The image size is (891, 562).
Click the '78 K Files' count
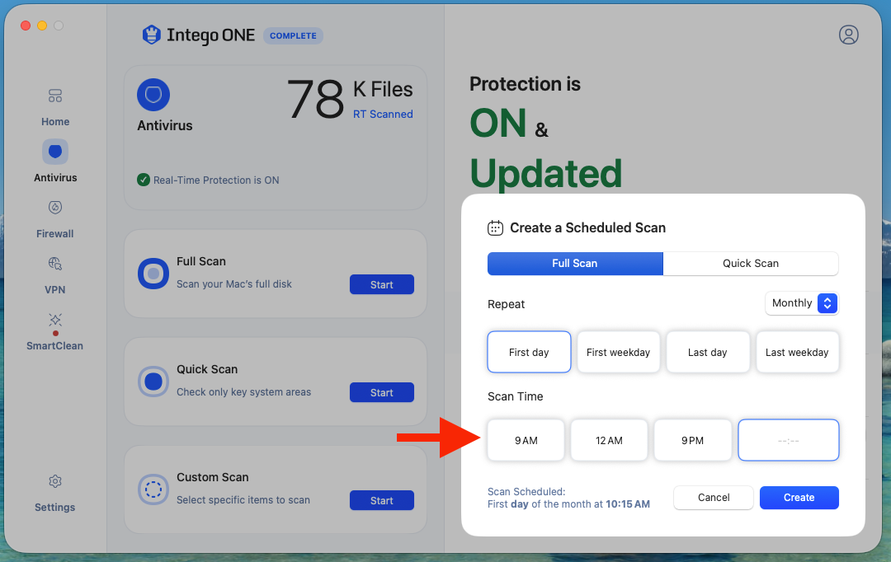click(x=350, y=98)
